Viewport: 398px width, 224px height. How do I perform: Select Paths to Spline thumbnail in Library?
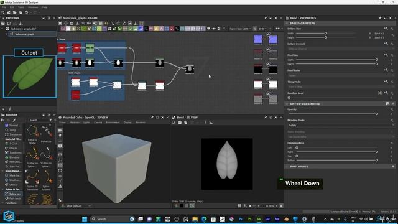32,134
